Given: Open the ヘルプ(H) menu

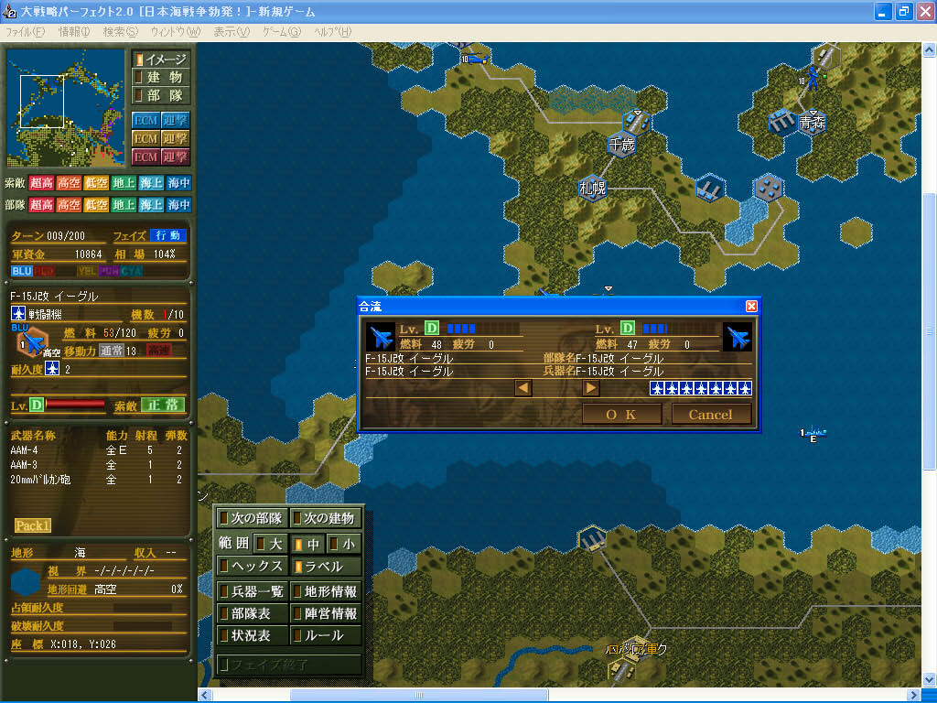Looking at the screenshot, I should point(333,32).
